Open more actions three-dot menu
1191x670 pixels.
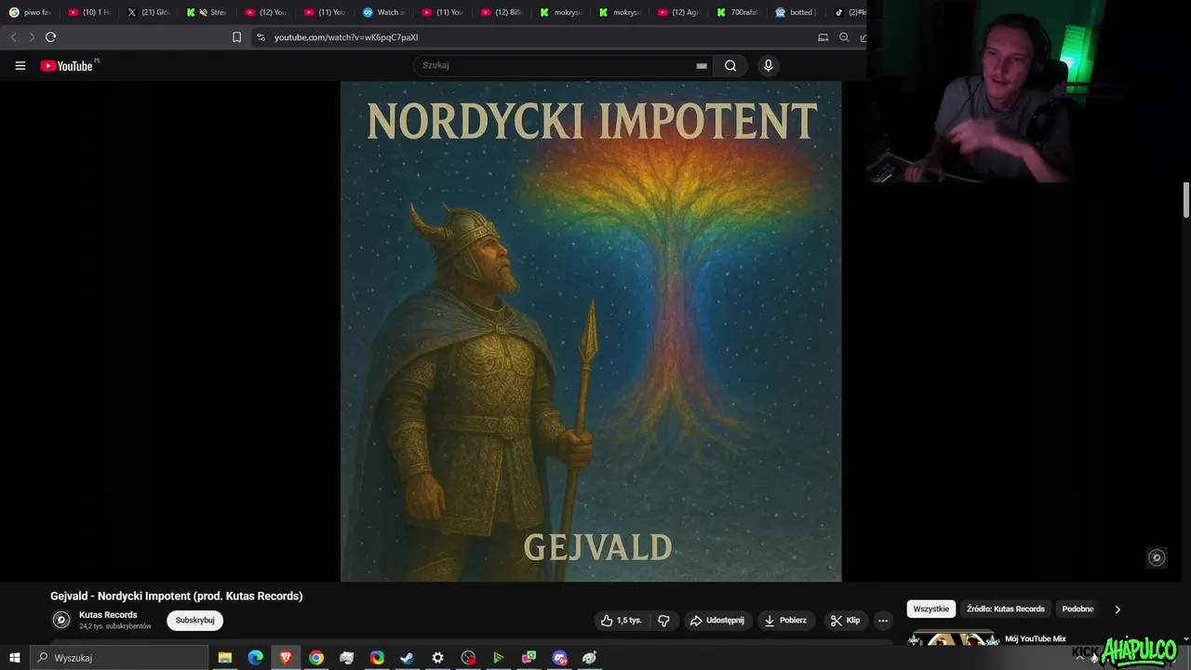click(883, 620)
